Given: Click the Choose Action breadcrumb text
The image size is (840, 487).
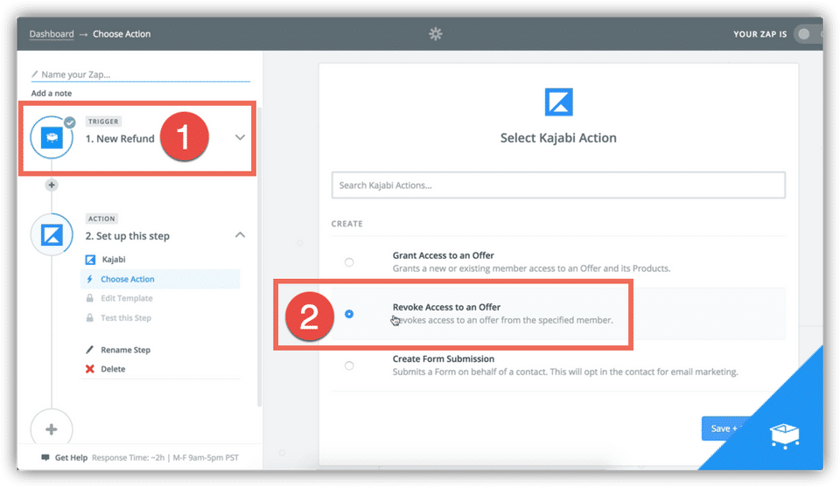Looking at the screenshot, I should click(x=122, y=34).
